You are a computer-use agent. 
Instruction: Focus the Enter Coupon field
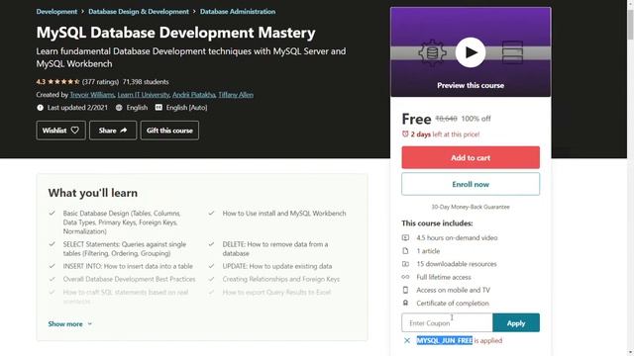pyautogui.click(x=447, y=323)
